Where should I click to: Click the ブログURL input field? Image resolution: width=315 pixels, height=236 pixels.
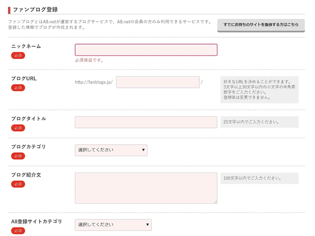coord(158,82)
